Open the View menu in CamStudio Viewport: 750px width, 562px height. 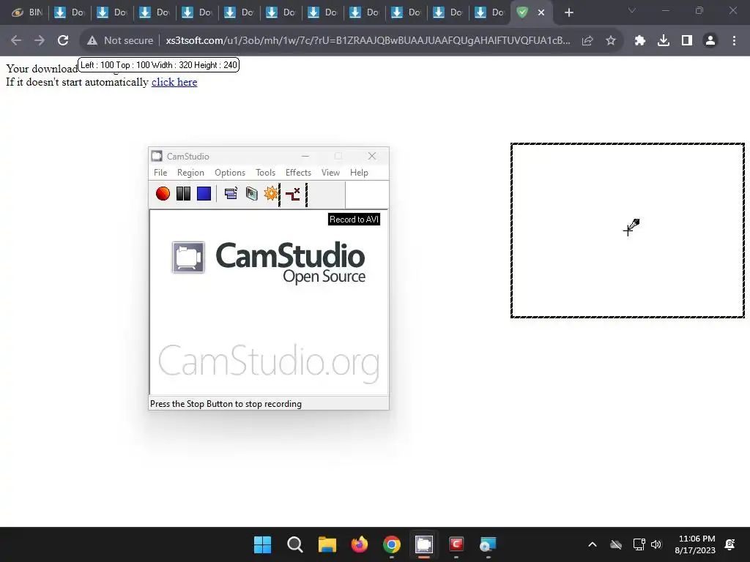(x=330, y=173)
